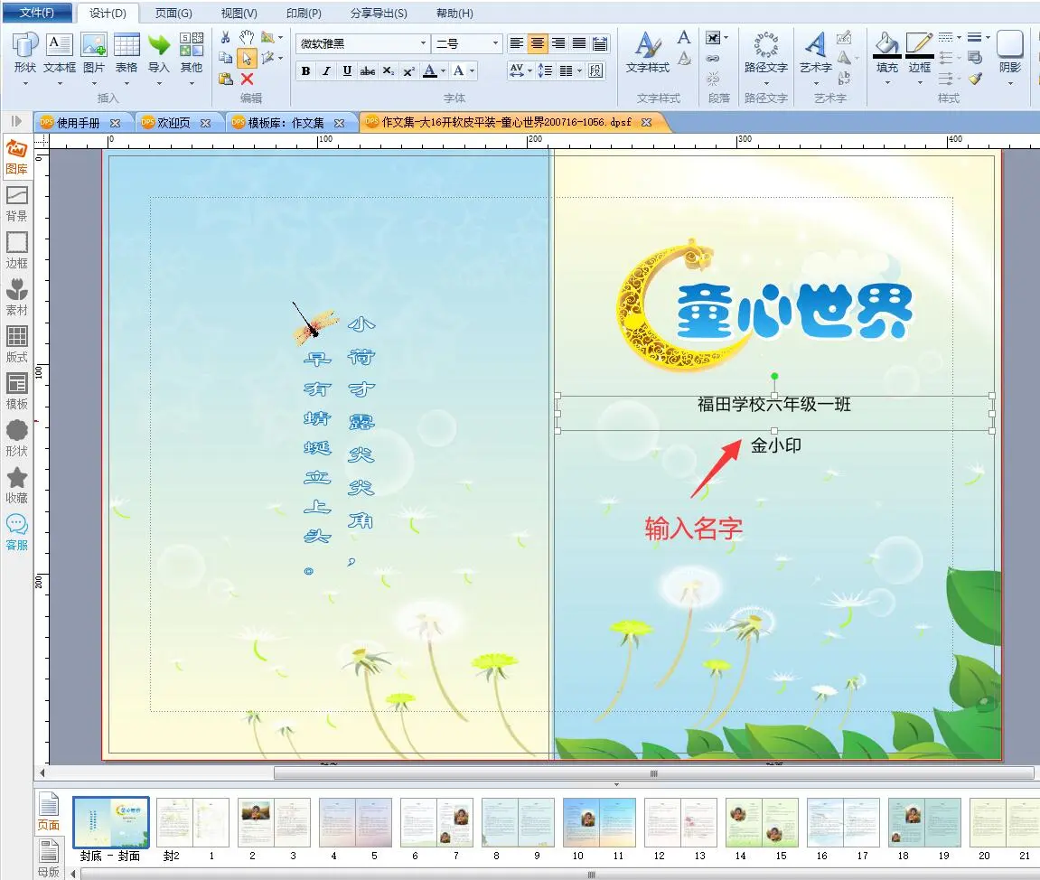Insert a table (表格)

pyautogui.click(x=126, y=53)
